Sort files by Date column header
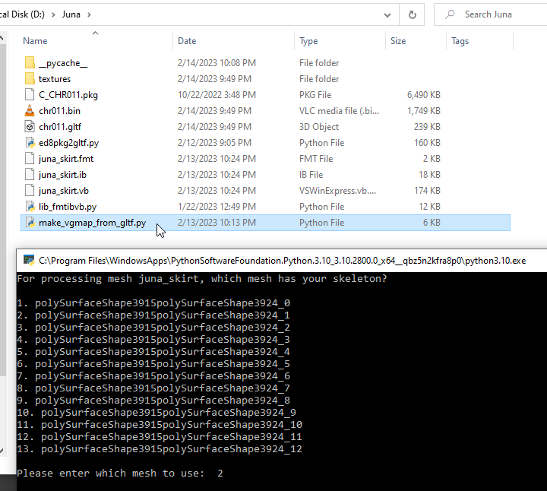547x491 pixels. click(x=187, y=41)
